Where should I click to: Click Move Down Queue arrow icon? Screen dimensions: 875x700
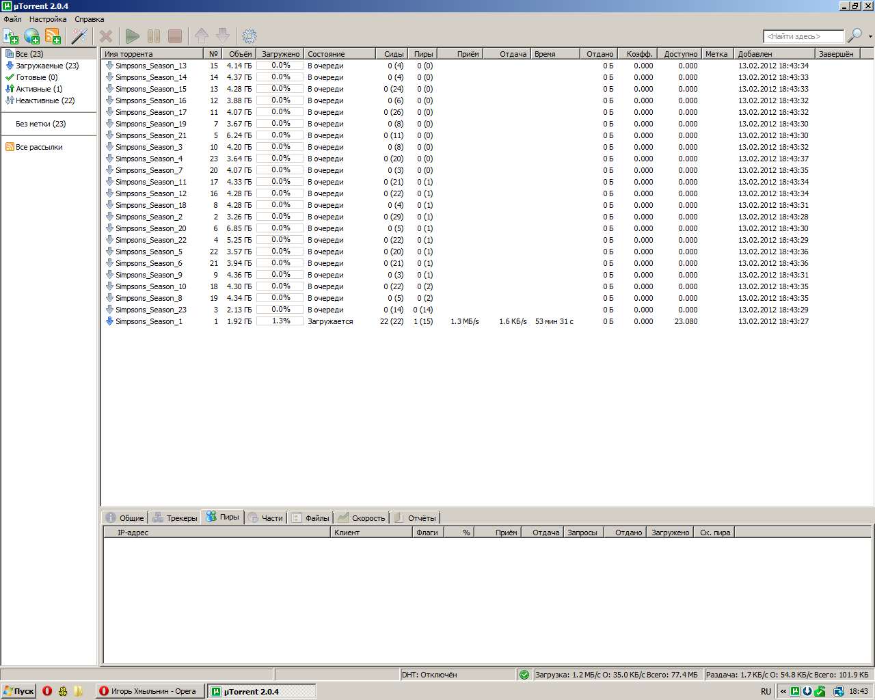pos(223,36)
